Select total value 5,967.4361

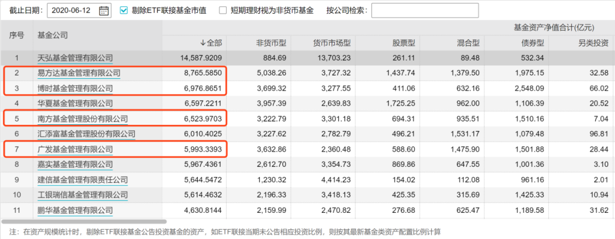[x=204, y=164]
